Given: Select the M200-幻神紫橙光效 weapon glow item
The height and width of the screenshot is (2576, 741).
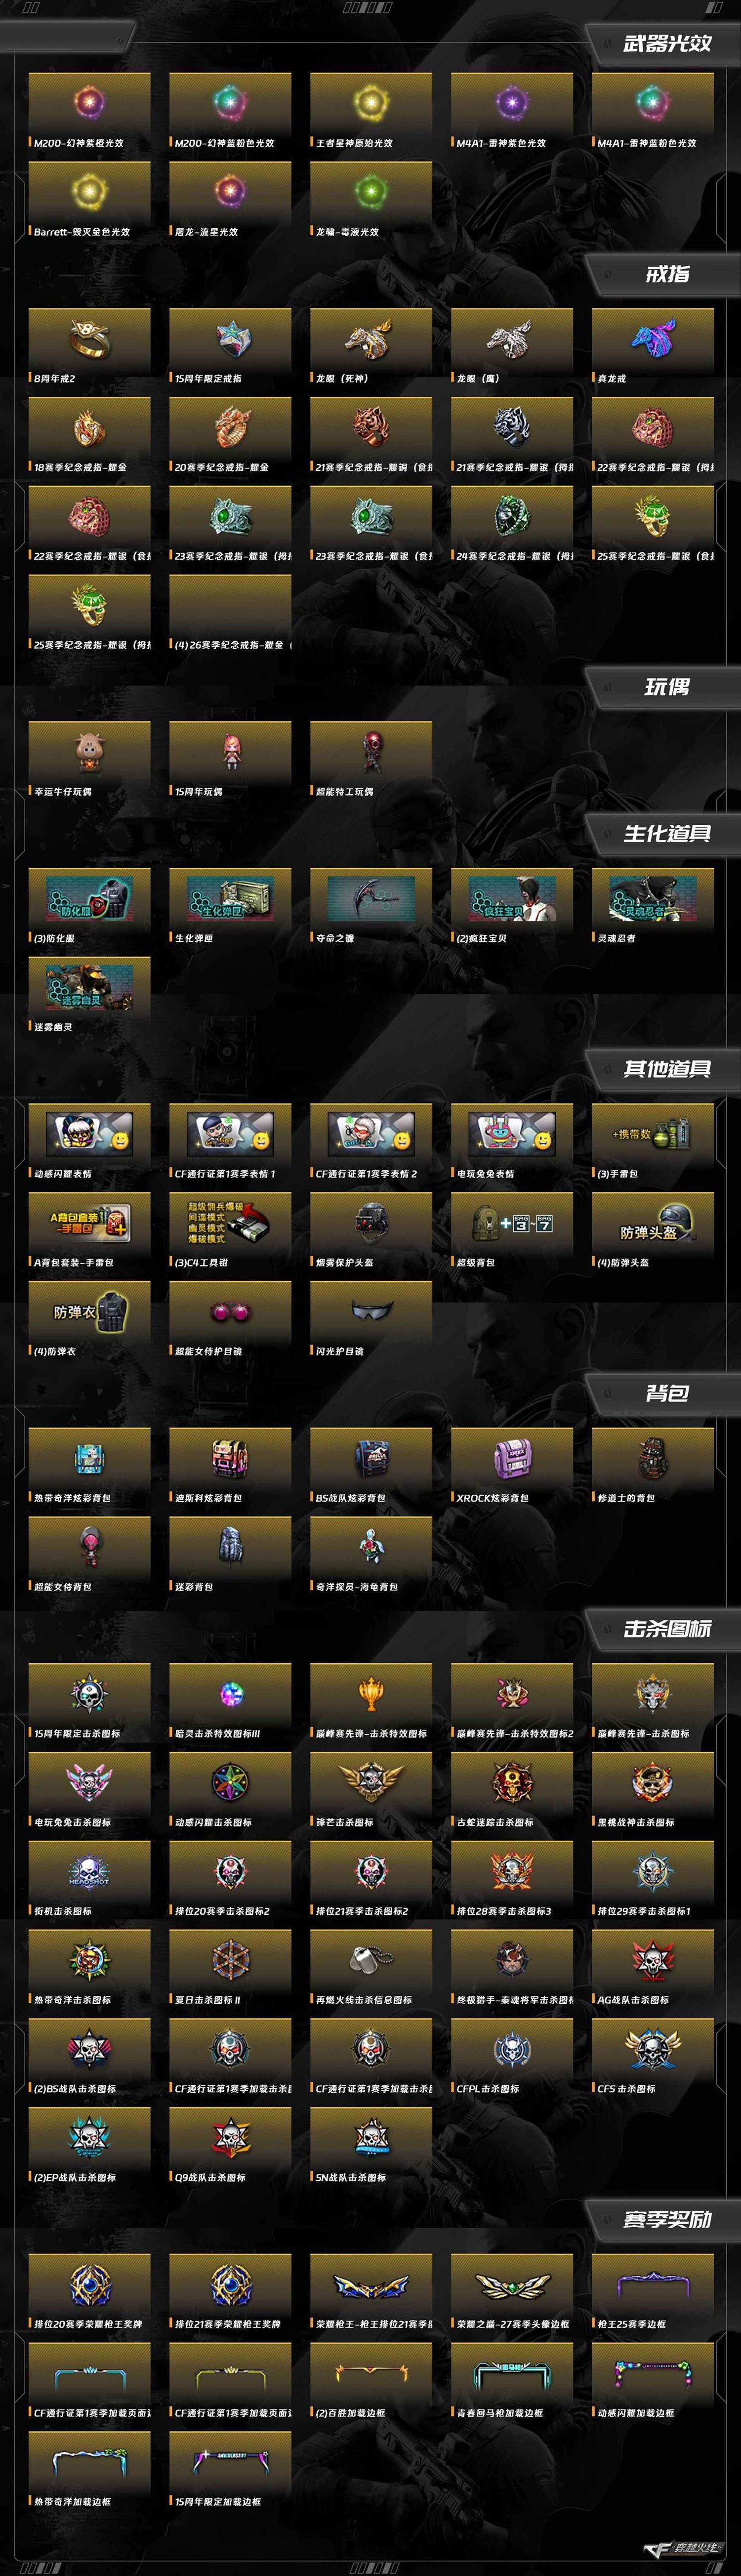Looking at the screenshot, I should pyautogui.click(x=89, y=111).
